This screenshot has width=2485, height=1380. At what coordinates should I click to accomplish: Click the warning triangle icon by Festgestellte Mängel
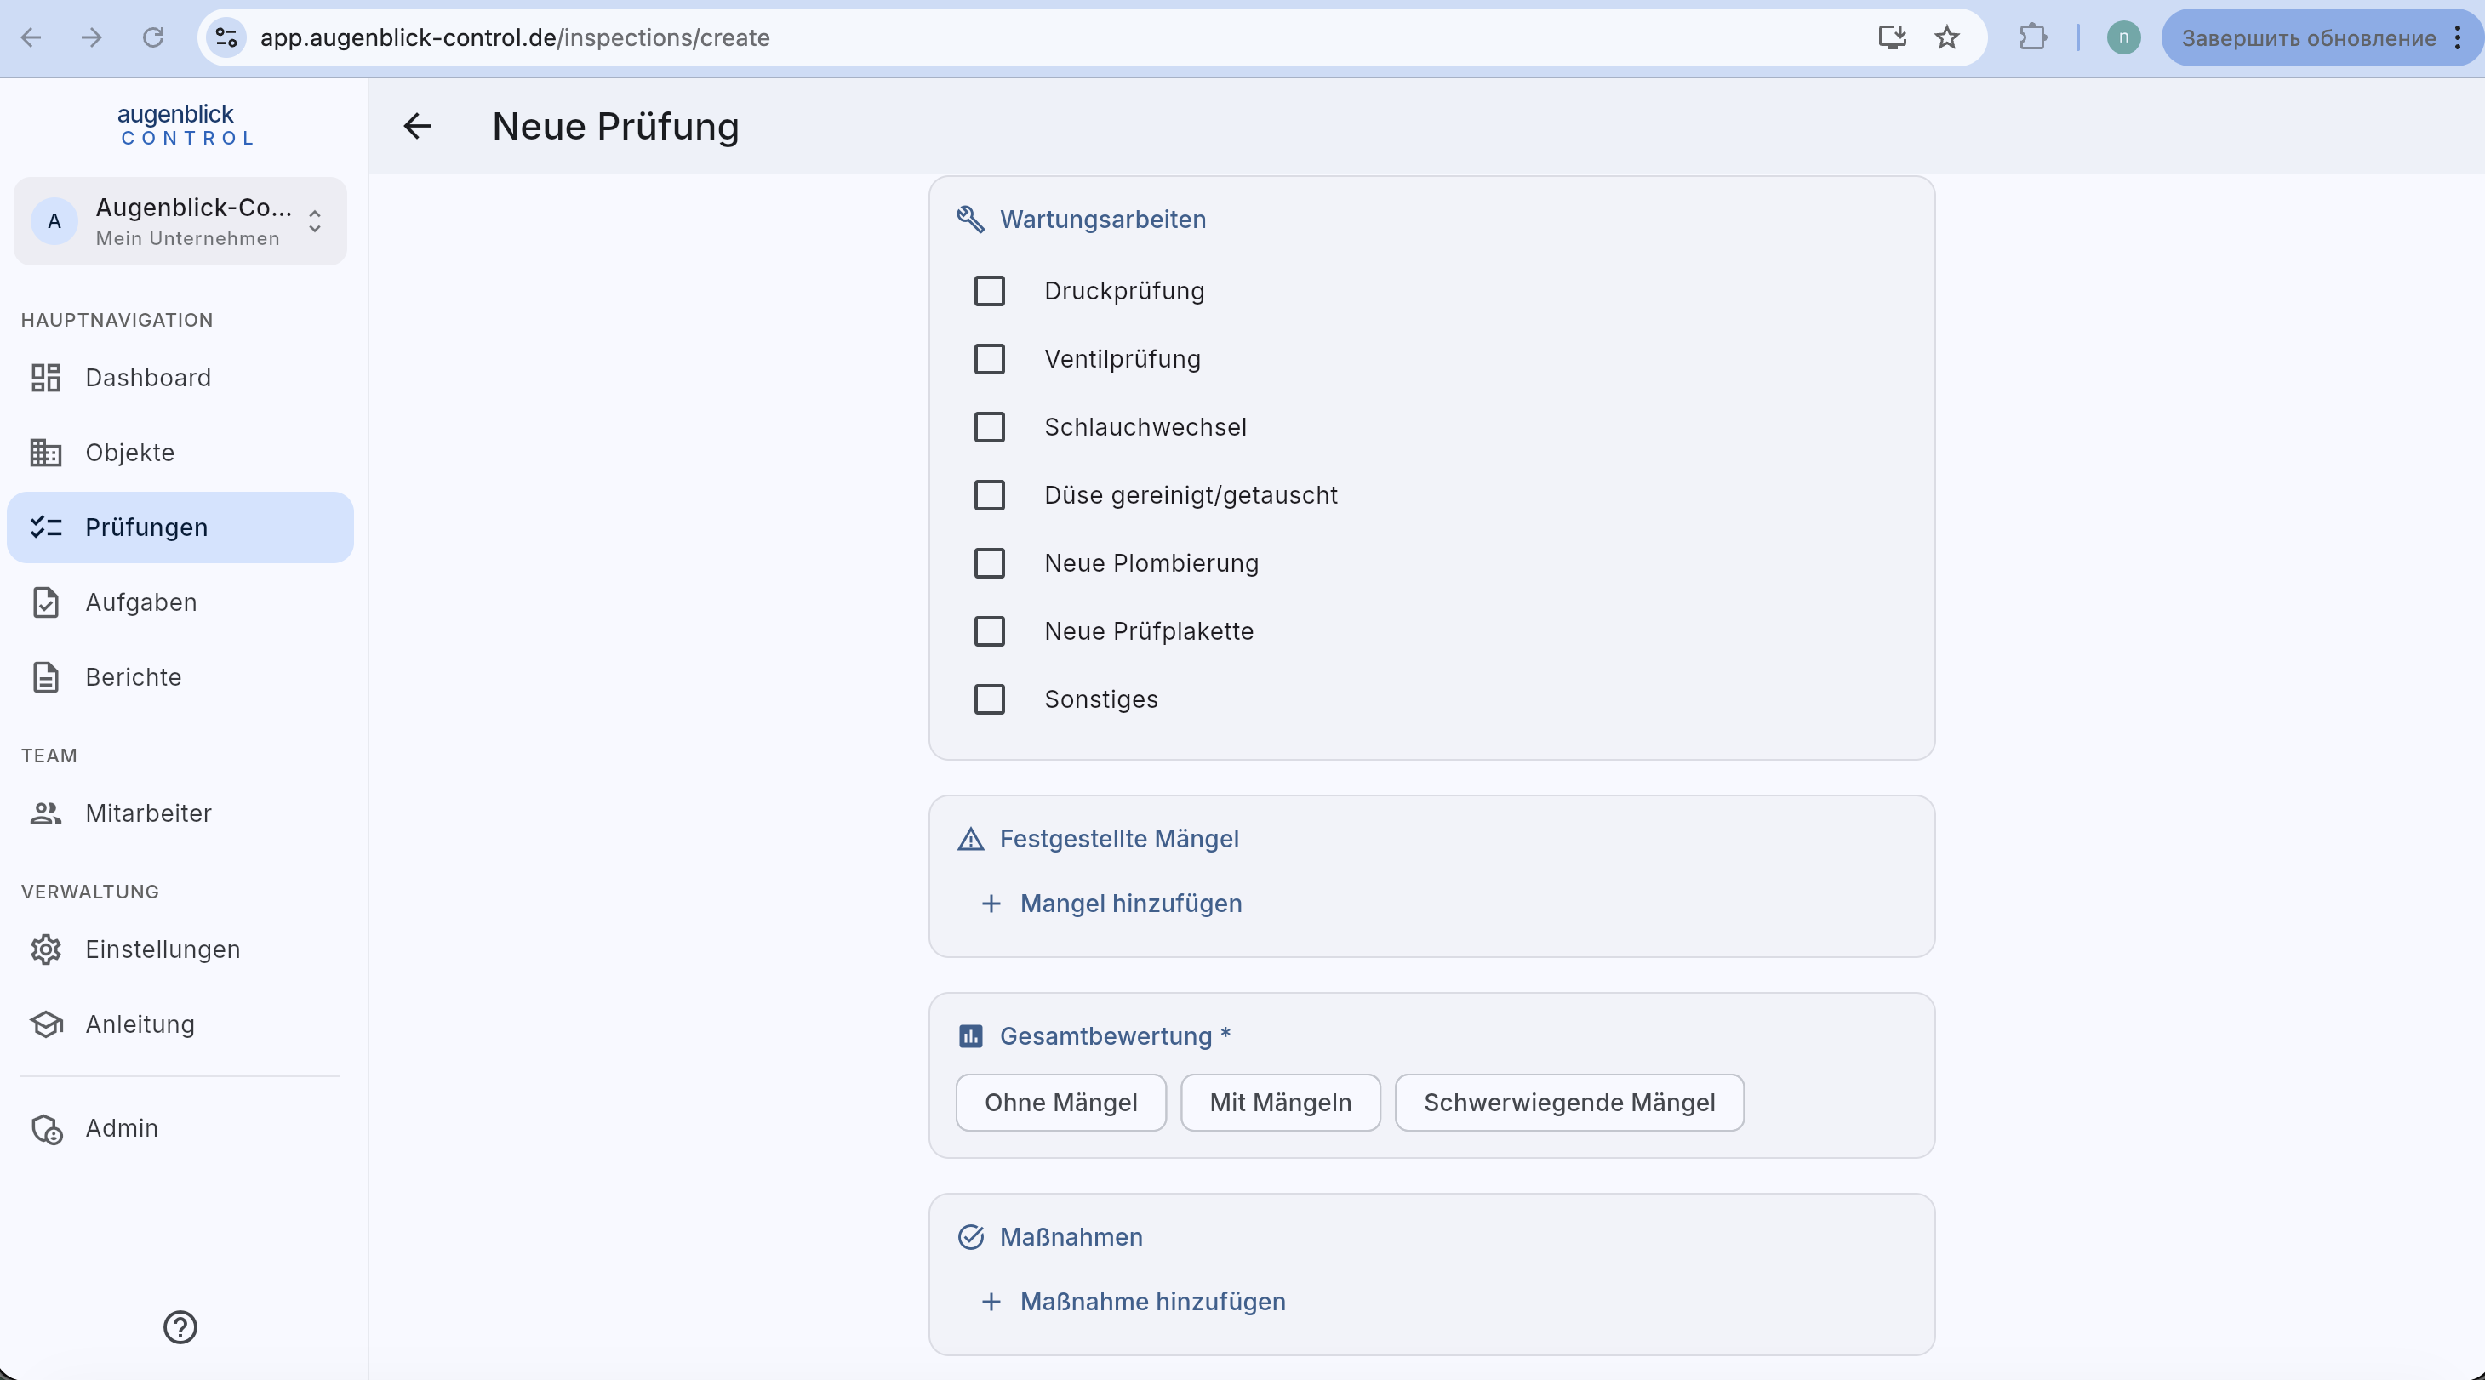(970, 839)
